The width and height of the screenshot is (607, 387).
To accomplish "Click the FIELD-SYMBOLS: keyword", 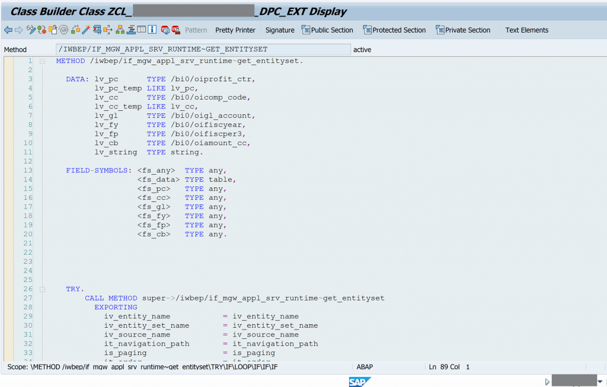I will click(99, 171).
